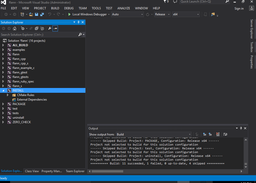Toggle the Pending Changes Filter clock icon
Image resolution: width=256 pixels, height=183 pixels.
point(23,28)
